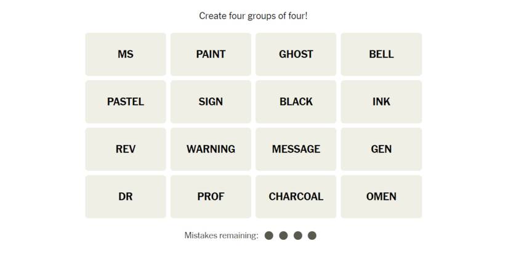Select the MESSAGE word tile
508x254 pixels.
(296, 149)
